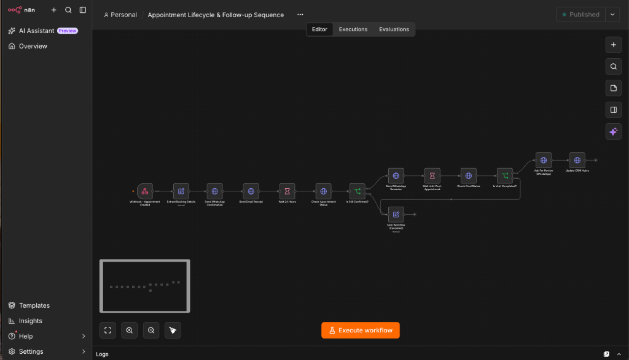This screenshot has height=360, width=629.
Task: Click the Stop Workflow (Cancelled) node
Action: click(396, 215)
